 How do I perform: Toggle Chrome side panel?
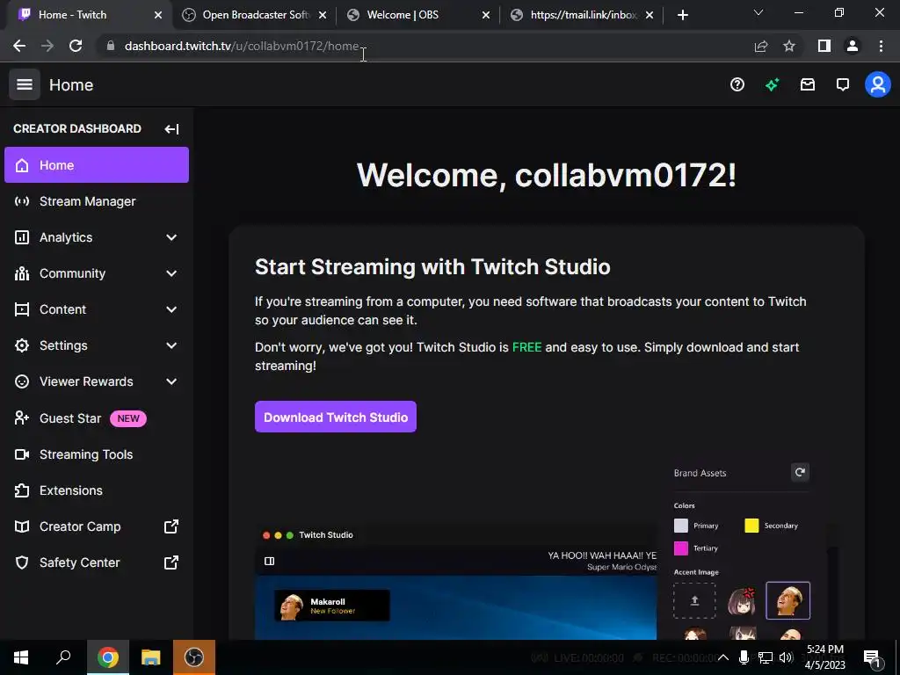click(x=824, y=46)
